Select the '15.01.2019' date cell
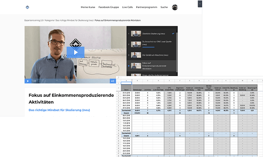This screenshot has width=263, height=157. (x=126, y=138)
